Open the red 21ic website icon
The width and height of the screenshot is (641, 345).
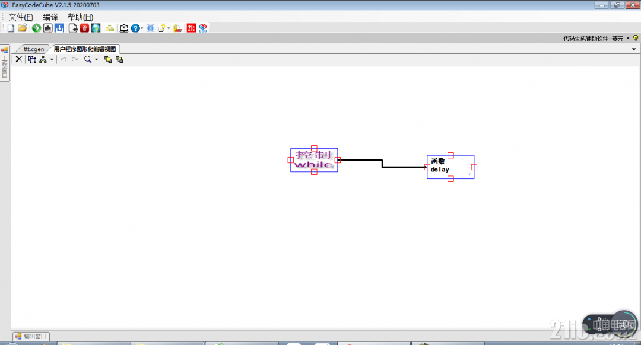coord(191,28)
